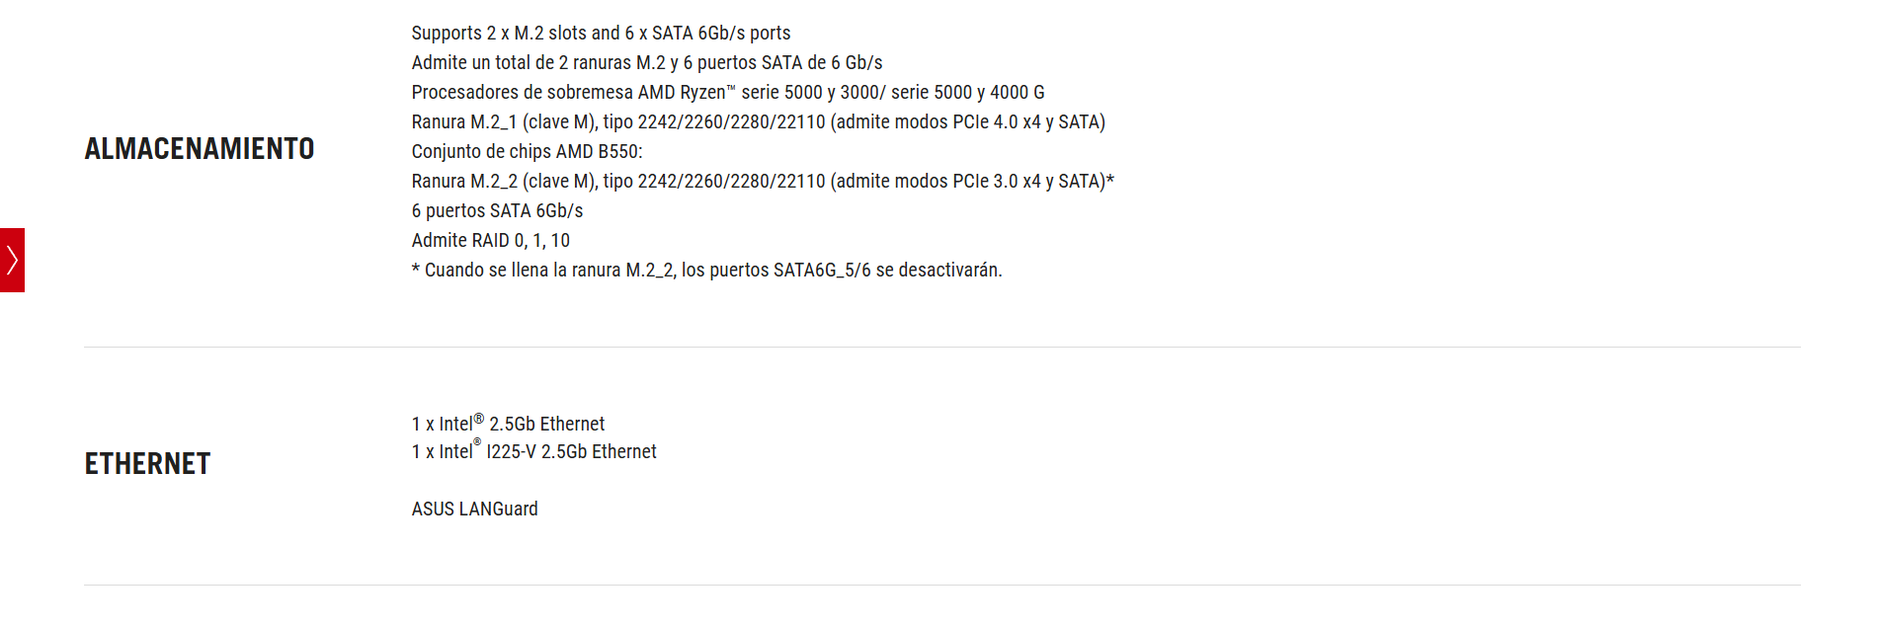Click the 'Procesadores de sobremesa AMD Ryzen' line
The image size is (1878, 628).
tap(728, 93)
